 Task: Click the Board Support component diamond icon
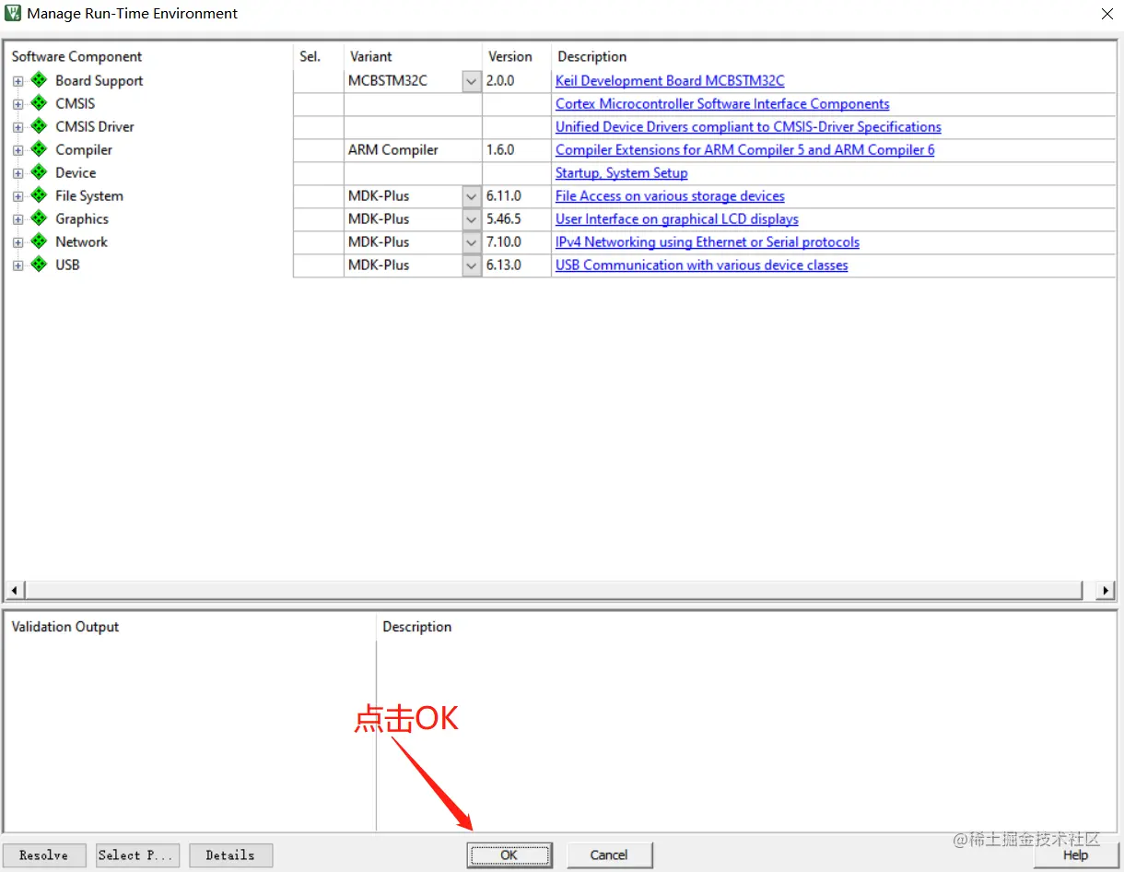39,80
